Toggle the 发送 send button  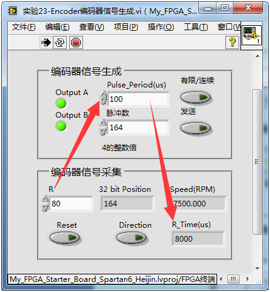pos(196,128)
